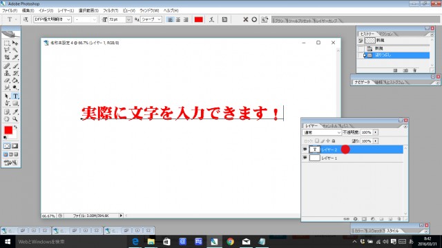Select the Eraser tool
Screen dimensions: 442x248
tap(7, 80)
